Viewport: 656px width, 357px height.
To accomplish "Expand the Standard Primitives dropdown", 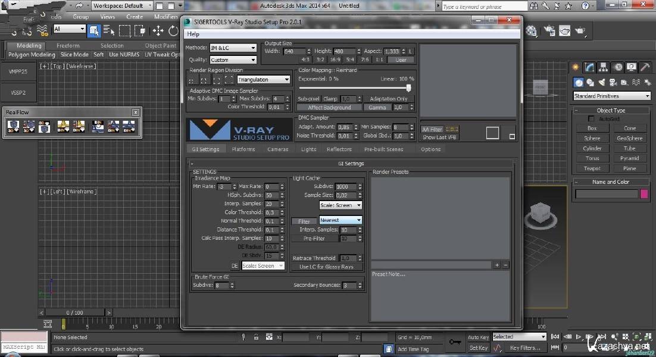I will [611, 96].
